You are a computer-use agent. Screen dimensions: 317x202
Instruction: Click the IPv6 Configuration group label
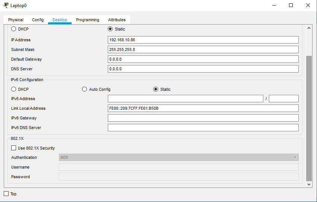[x=27, y=80]
